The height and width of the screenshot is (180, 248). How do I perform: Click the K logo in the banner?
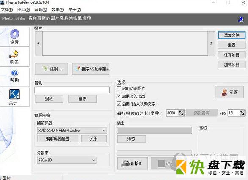point(240,19)
